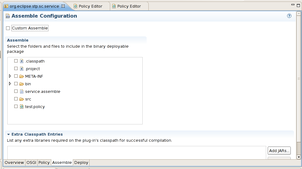Enable the Custom Assemble checkbox
The height and width of the screenshot is (169, 302).
[8, 28]
